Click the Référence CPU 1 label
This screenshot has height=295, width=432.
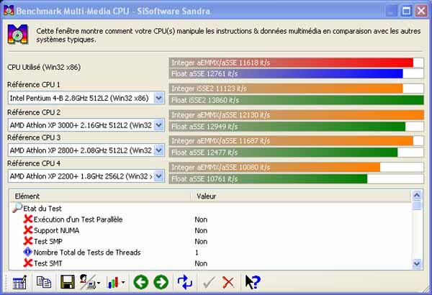pos(34,85)
